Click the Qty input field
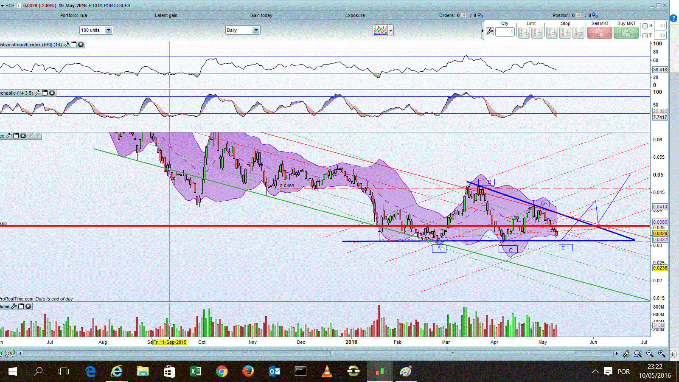This screenshot has width=679, height=382. [505, 32]
